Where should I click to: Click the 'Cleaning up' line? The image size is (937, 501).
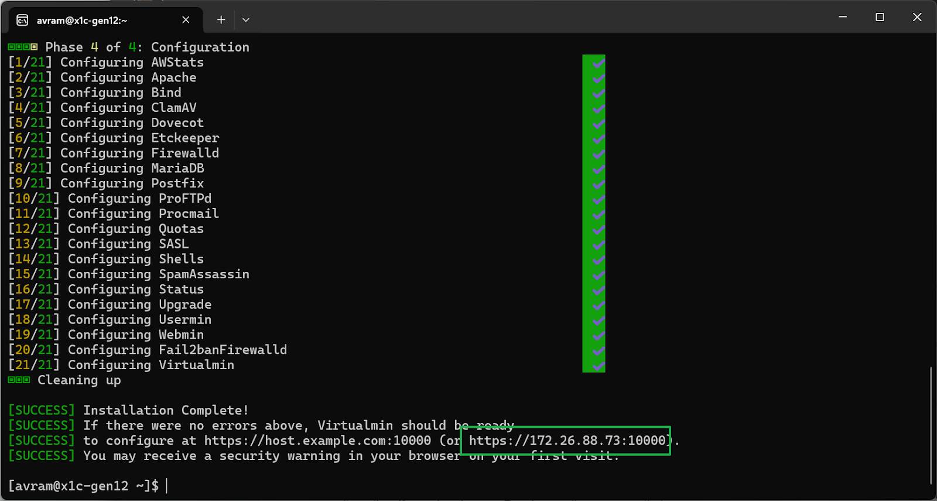point(79,380)
